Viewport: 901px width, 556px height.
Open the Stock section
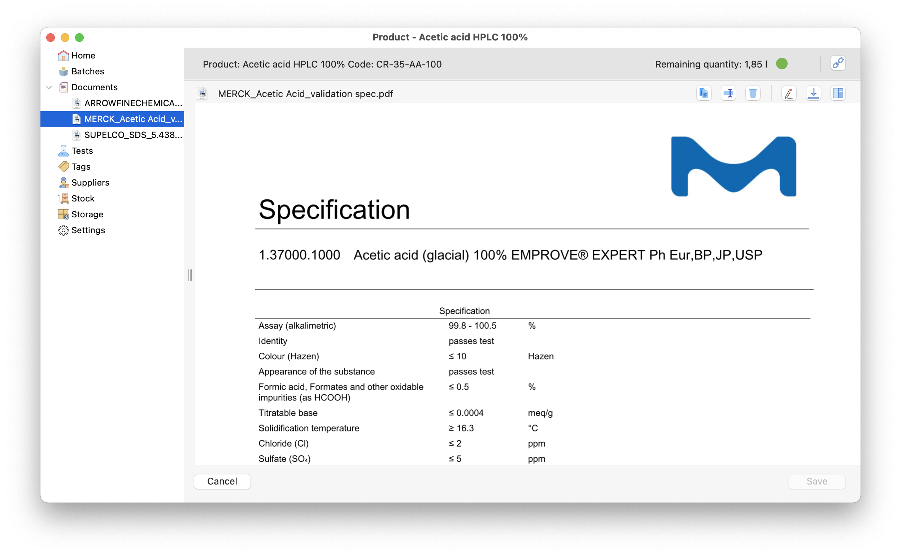pos(83,198)
